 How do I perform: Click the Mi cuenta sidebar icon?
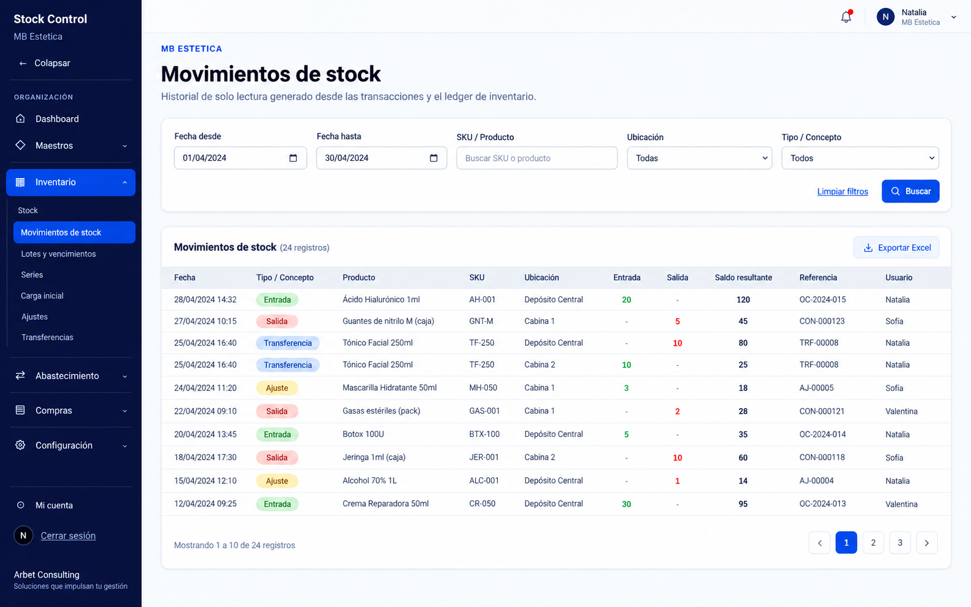click(x=20, y=505)
